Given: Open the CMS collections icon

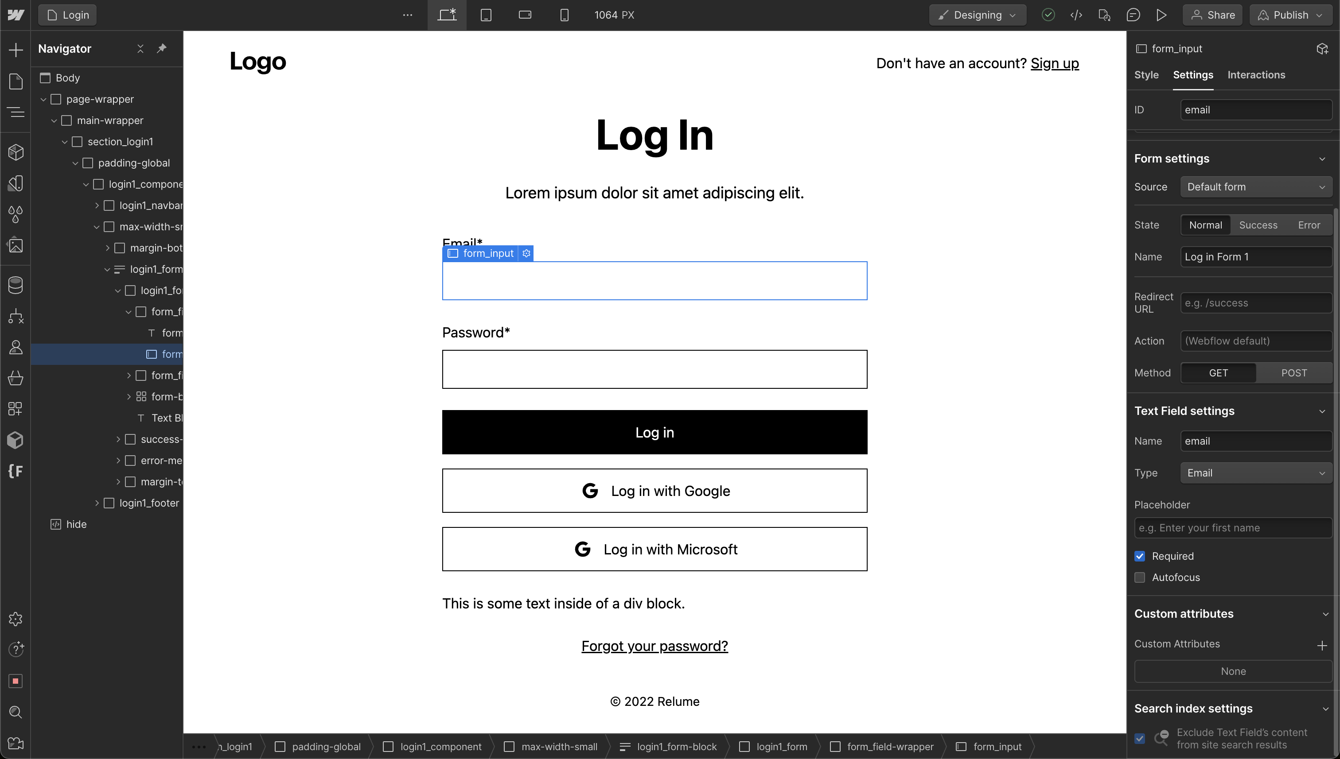Looking at the screenshot, I should coord(16,285).
